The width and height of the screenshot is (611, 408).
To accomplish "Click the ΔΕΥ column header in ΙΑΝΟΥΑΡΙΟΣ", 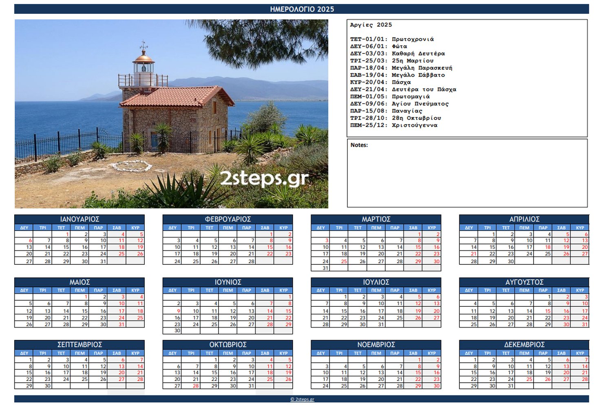I will 24,228.
